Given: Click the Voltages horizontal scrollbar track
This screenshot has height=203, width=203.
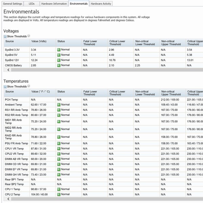Looking at the screenshot, I should coord(107,70).
